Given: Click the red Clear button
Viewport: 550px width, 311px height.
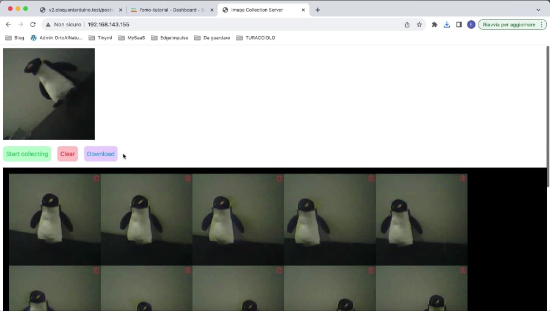Looking at the screenshot, I should [67, 154].
